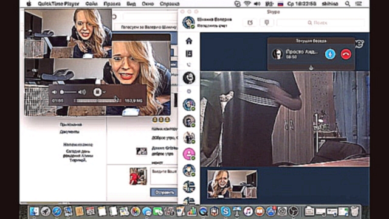The image size is (389, 219).
Task: Click the red hang-up call button
Action: tap(346, 54)
